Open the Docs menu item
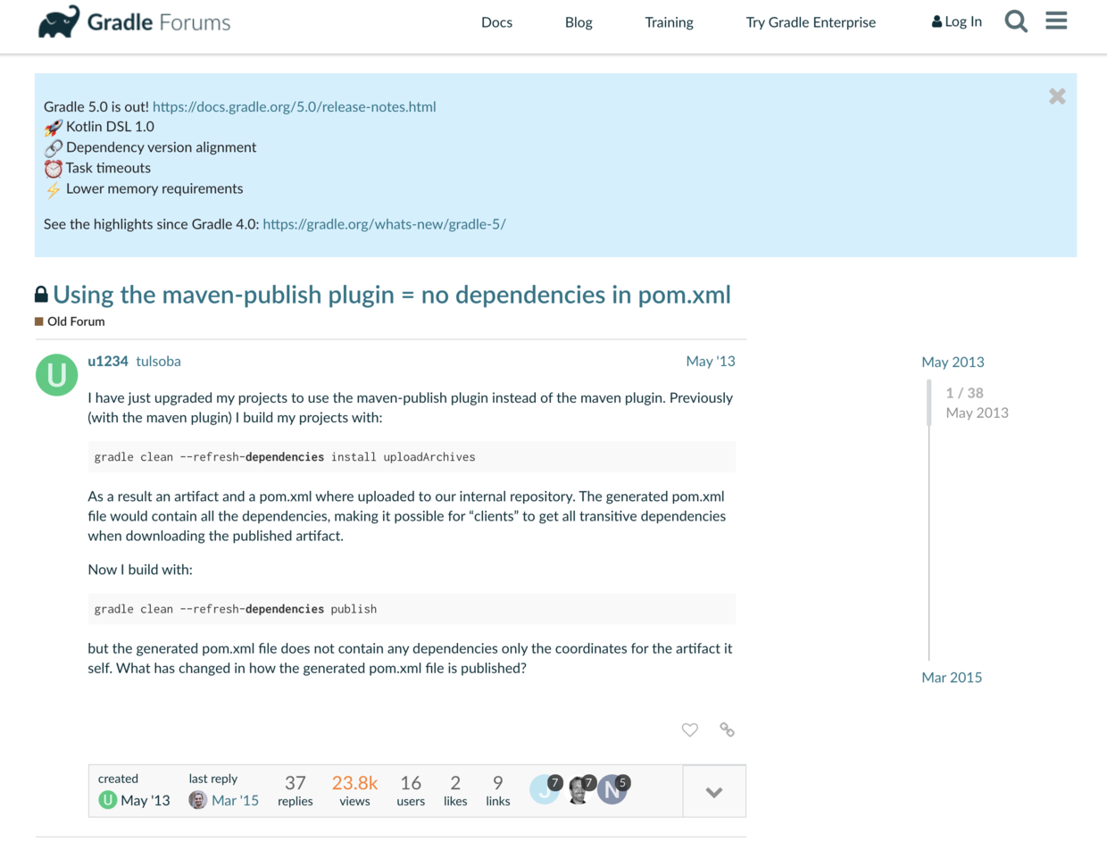 (x=496, y=22)
